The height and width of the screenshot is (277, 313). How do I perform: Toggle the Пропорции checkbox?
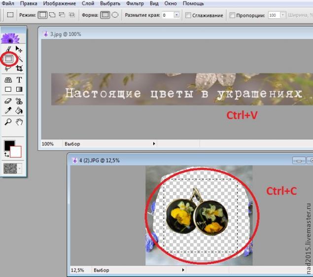(233, 15)
